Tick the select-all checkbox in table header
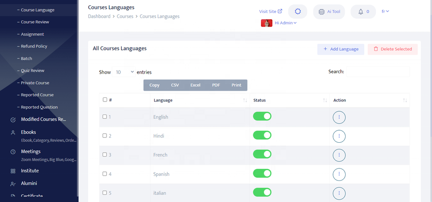The width and height of the screenshot is (432, 202). pyautogui.click(x=105, y=100)
